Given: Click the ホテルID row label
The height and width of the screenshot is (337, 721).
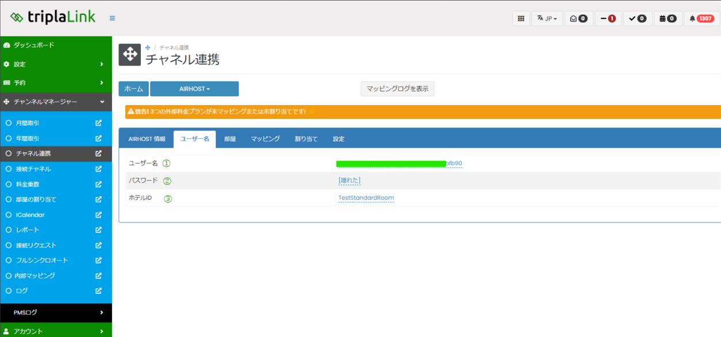Looking at the screenshot, I should click(140, 198).
